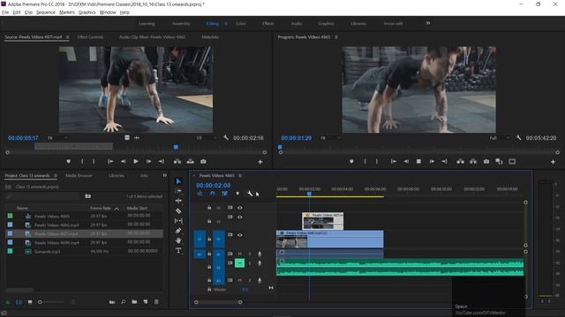The image size is (565, 317).
Task: Go to In point in Source monitor
Action: (110, 162)
